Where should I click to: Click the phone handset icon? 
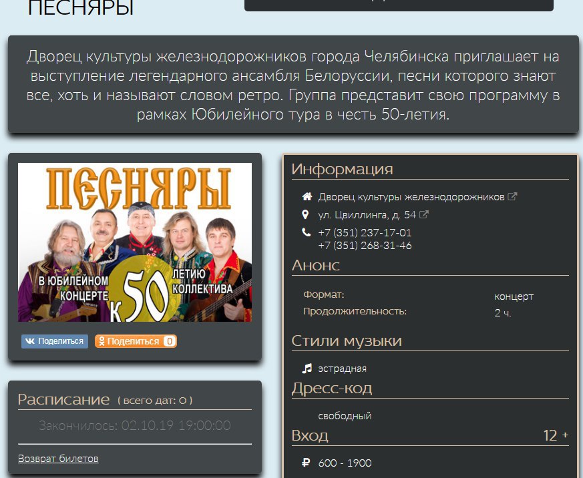[x=306, y=232]
